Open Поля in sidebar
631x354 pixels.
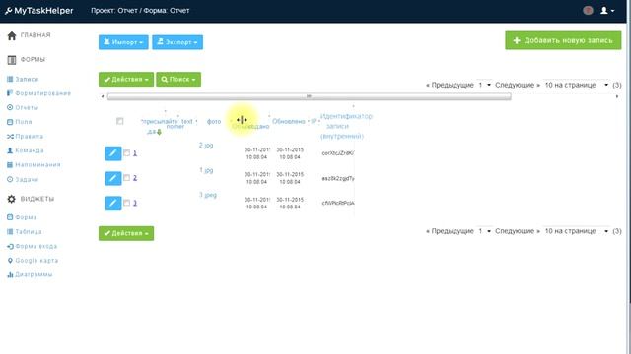24,122
